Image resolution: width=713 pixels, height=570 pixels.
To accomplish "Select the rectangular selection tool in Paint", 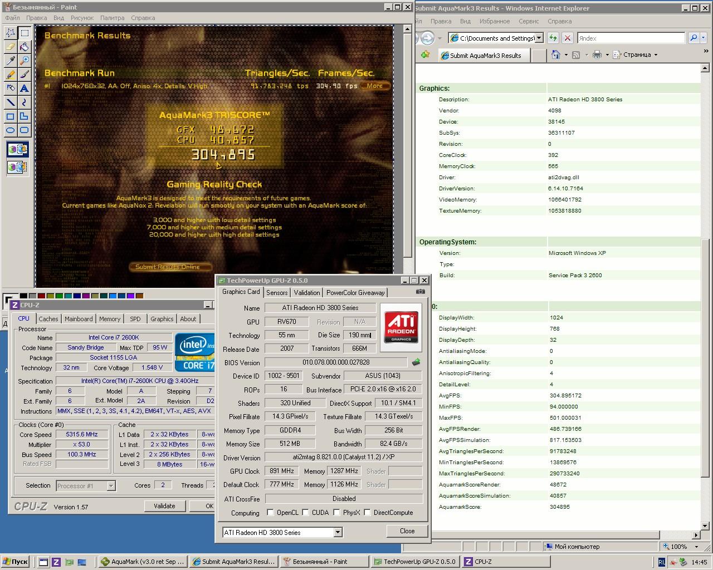I will pos(25,33).
